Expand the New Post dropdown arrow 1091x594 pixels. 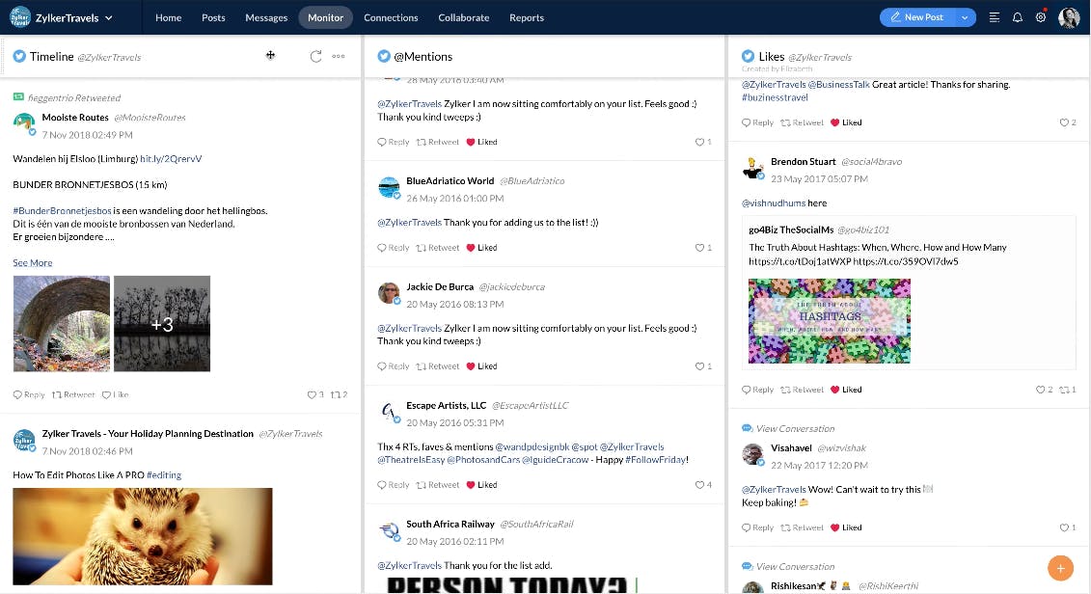(x=965, y=17)
